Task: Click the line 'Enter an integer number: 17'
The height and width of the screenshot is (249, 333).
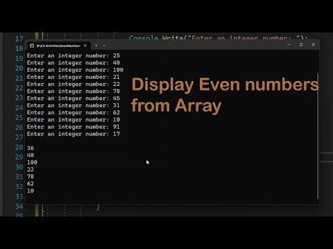Action: pyautogui.click(x=74, y=134)
